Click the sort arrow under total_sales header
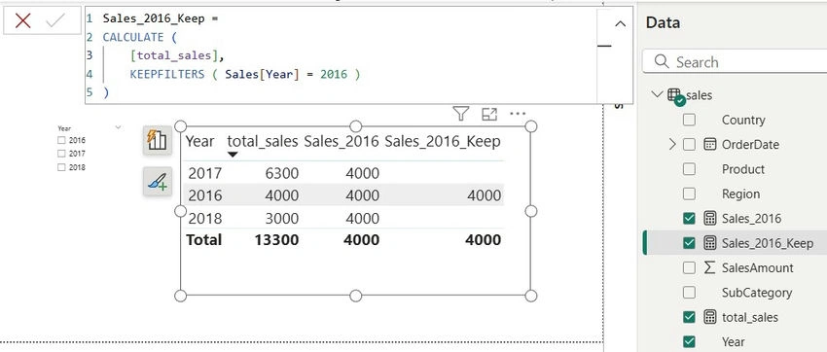Image resolution: width=827 pixels, height=352 pixels. 233,155
